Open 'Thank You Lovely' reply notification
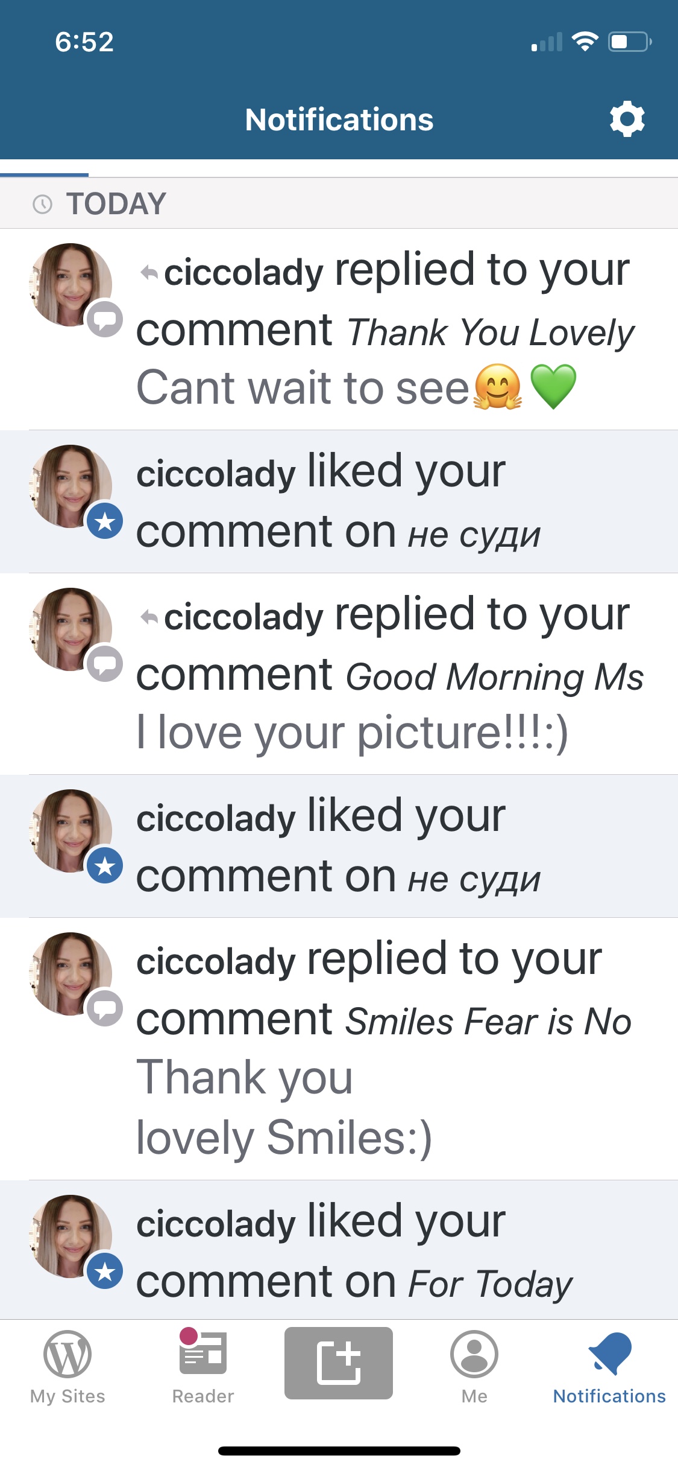 coord(339,329)
